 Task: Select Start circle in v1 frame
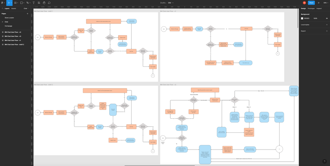pos(164,29)
